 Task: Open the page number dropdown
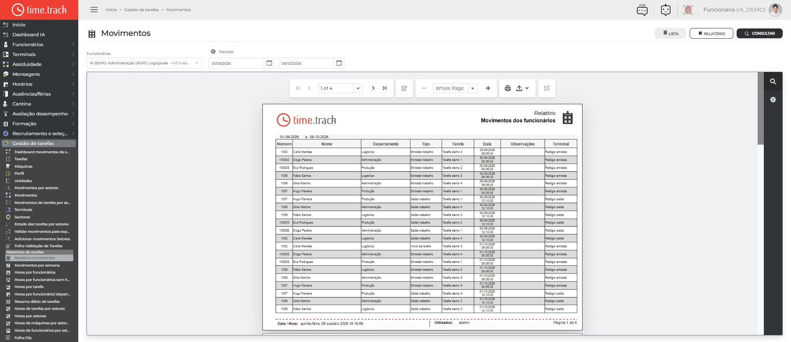[358, 88]
